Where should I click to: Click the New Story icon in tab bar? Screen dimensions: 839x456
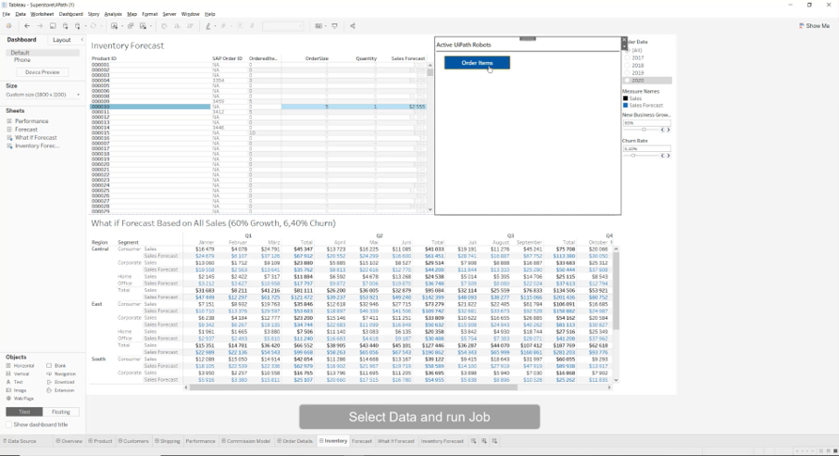point(494,441)
